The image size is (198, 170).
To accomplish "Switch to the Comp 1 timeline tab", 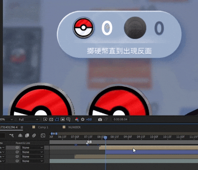I will click(43, 127).
